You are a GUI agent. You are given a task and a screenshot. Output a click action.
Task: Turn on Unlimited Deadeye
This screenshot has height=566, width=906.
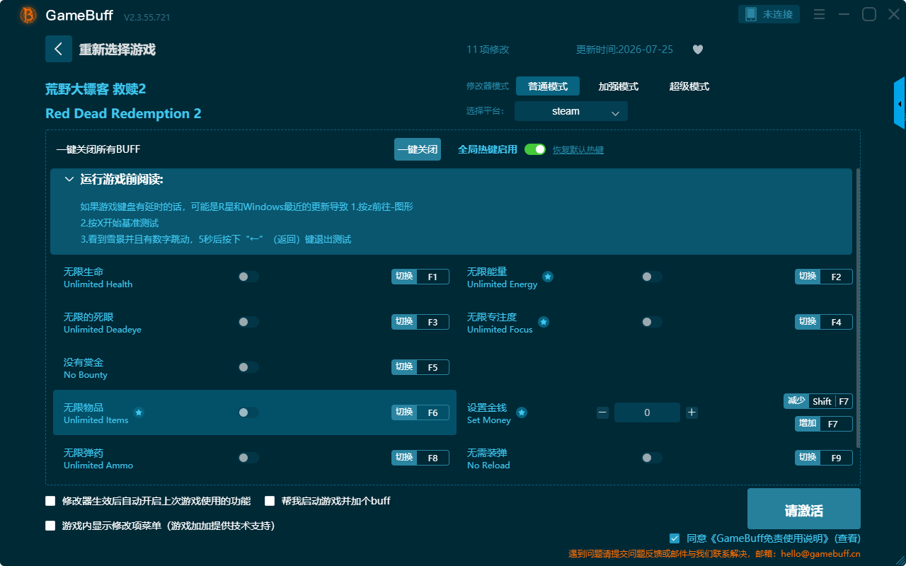[x=248, y=322]
